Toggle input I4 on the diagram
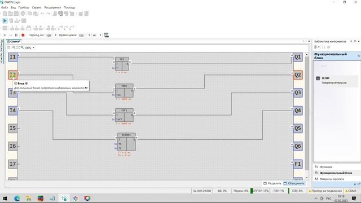Viewport: 361px width, 203px height. (12, 111)
